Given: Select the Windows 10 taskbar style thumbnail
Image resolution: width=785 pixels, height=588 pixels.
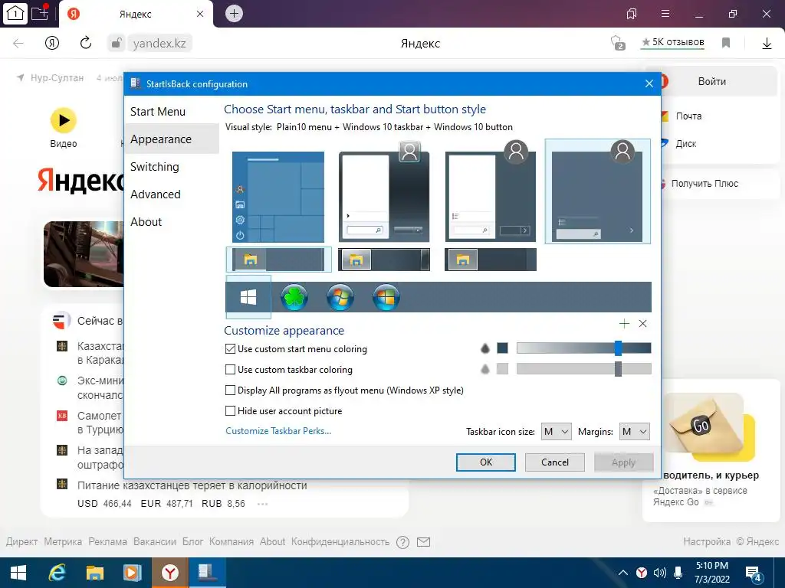Looking at the screenshot, I should coord(279,260).
